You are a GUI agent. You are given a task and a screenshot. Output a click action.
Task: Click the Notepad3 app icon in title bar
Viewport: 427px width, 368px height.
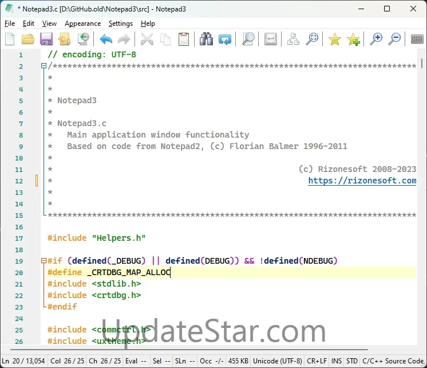click(x=9, y=9)
